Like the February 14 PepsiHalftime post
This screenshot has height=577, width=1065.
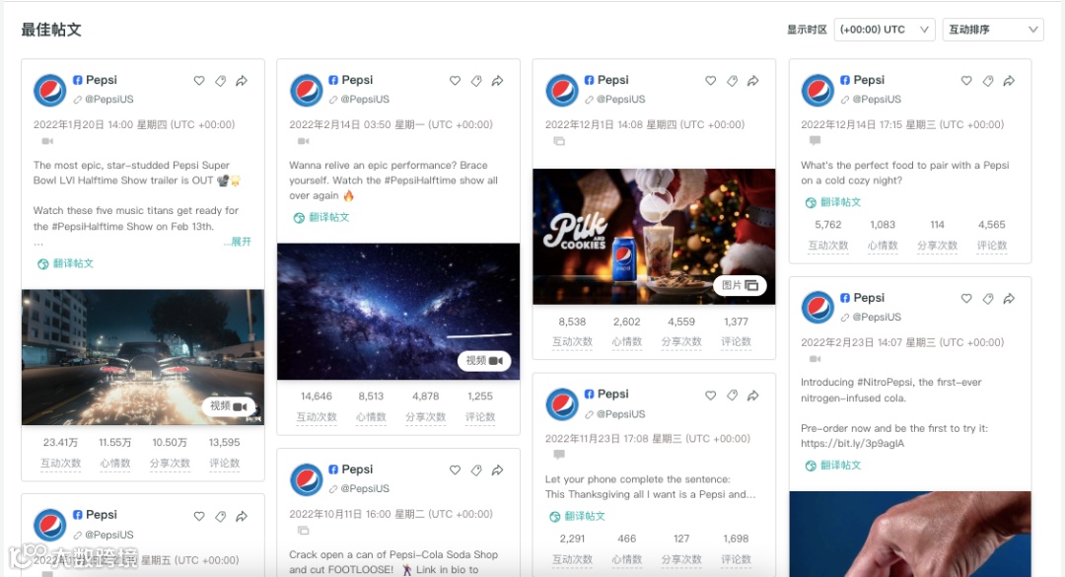coord(455,81)
